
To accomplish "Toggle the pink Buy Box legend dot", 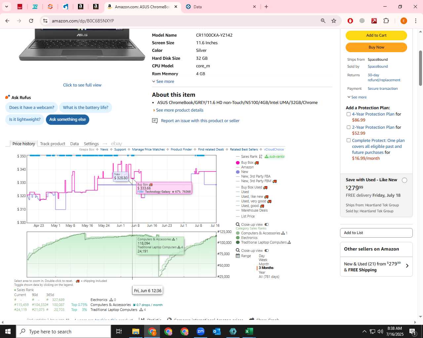I will [238, 163].
